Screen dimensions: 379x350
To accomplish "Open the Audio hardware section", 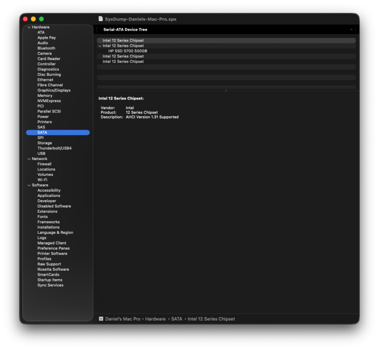I will click(42, 43).
